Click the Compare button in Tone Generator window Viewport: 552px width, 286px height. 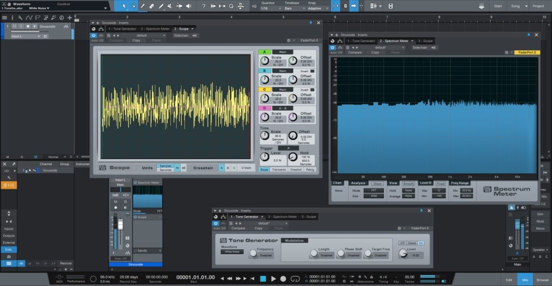(x=238, y=228)
